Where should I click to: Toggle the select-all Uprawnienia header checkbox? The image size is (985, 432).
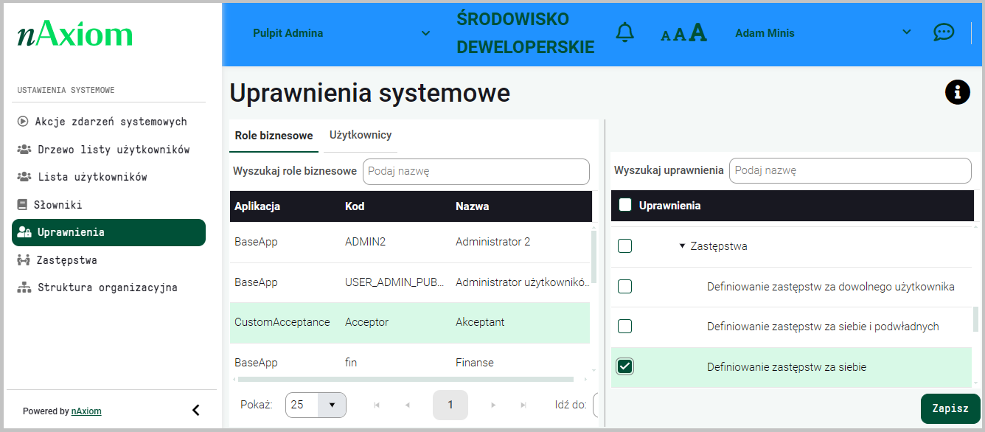pos(625,206)
